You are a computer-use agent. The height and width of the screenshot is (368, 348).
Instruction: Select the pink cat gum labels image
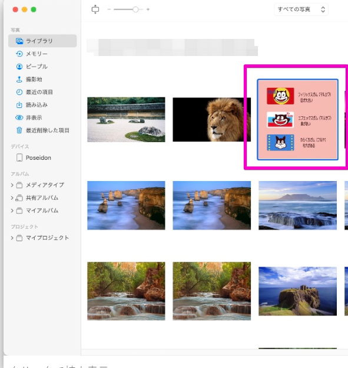(297, 120)
